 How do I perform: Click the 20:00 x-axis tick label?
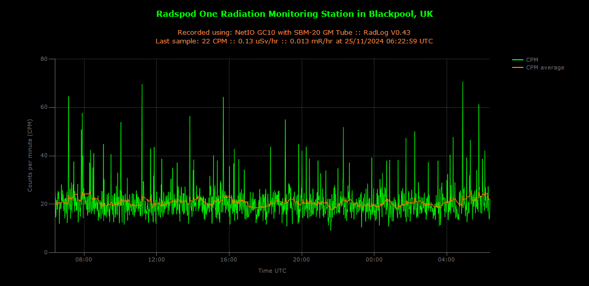tap(302, 259)
